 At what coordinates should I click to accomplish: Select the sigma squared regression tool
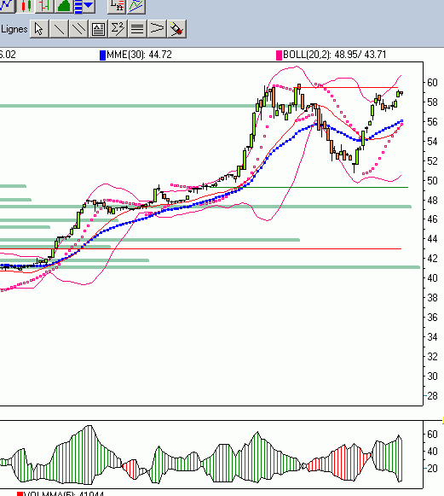pos(118,29)
